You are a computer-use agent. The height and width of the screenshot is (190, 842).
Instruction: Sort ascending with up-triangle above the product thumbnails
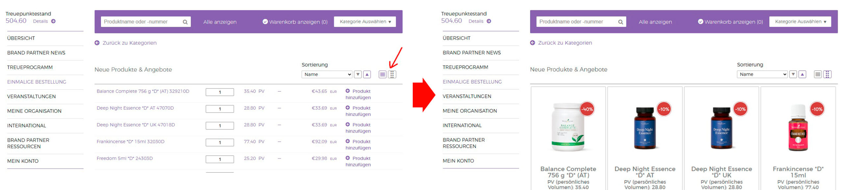(x=802, y=74)
